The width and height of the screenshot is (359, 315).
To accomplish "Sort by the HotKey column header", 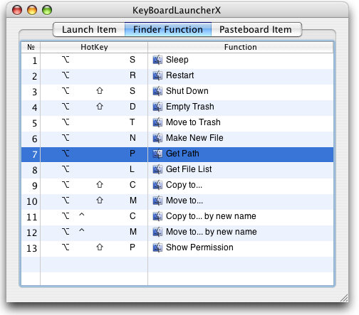I will tap(94, 47).
